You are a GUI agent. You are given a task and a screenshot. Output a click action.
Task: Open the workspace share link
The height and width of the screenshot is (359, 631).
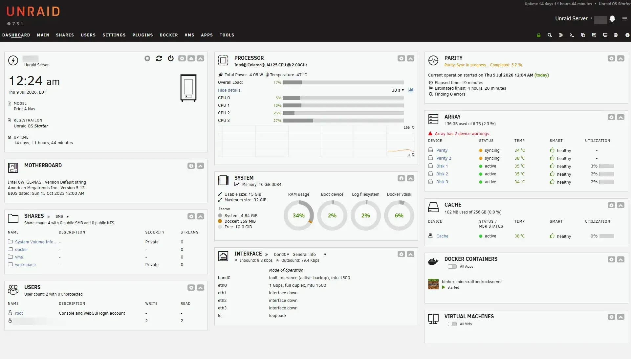pyautogui.click(x=25, y=265)
